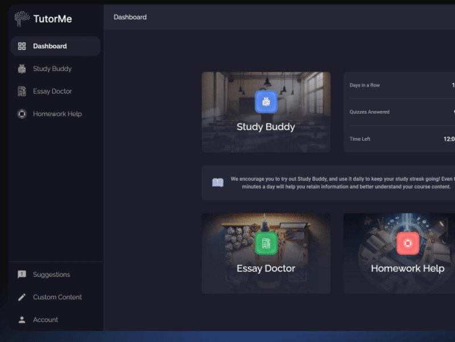Click the study streak encouragement message text
Viewport: 455px width, 342px height.
point(343,183)
